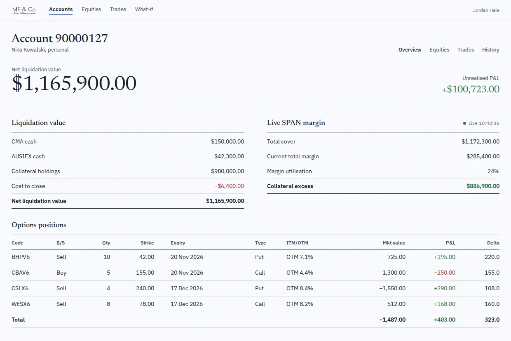The image size is (511, 341).
Task: Click the green Live status dot
Action: (464, 123)
